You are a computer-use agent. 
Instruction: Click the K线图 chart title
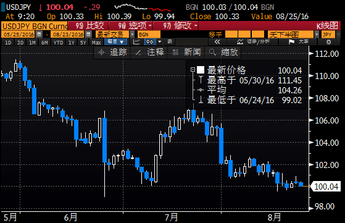[327, 26]
